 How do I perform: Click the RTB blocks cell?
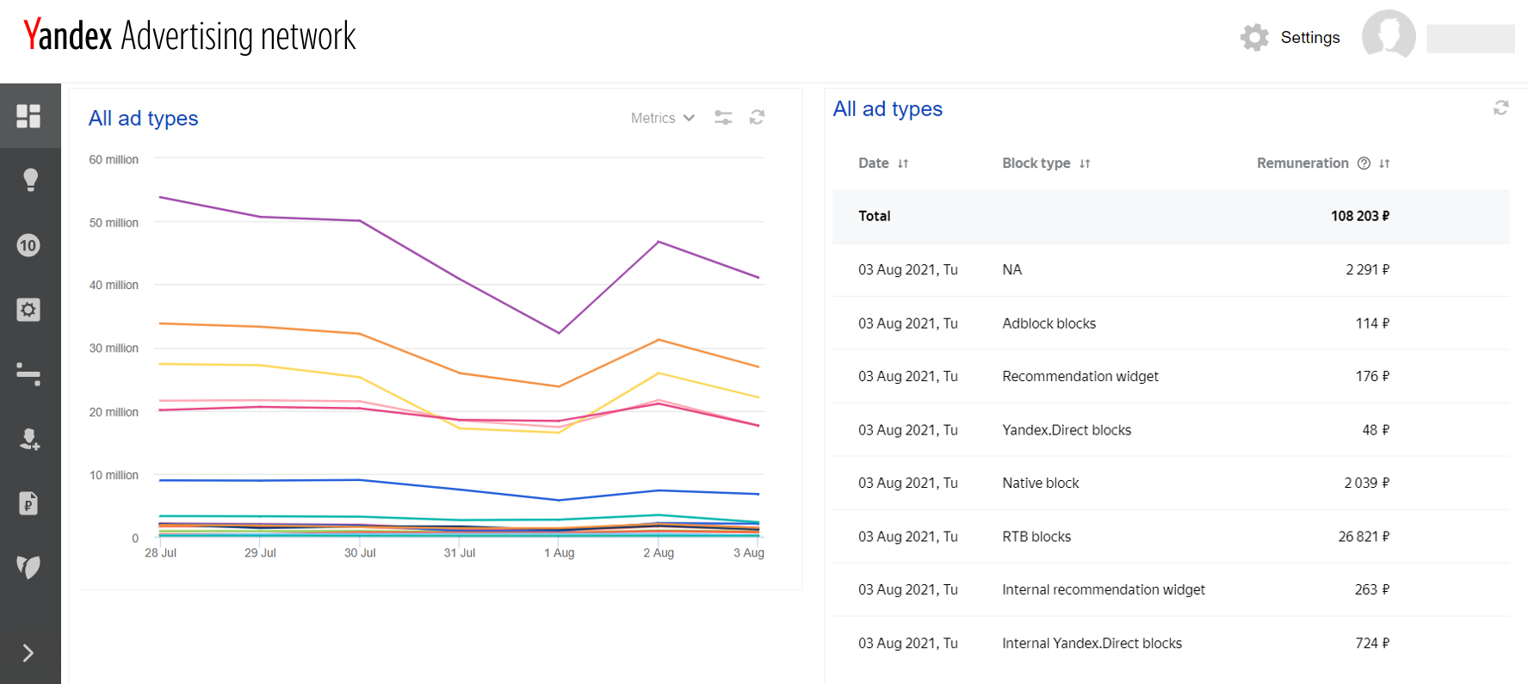click(x=1036, y=537)
